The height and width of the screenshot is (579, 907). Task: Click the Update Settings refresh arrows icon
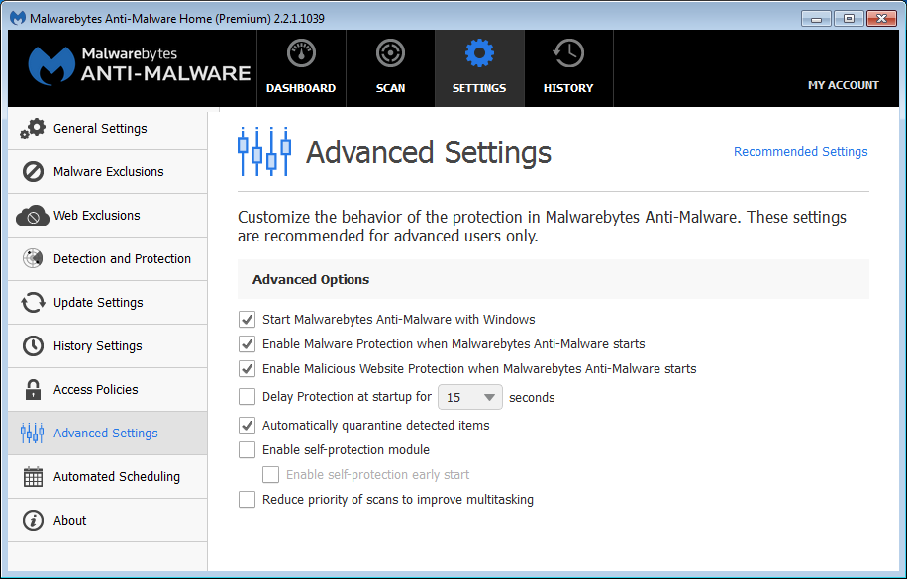point(33,303)
